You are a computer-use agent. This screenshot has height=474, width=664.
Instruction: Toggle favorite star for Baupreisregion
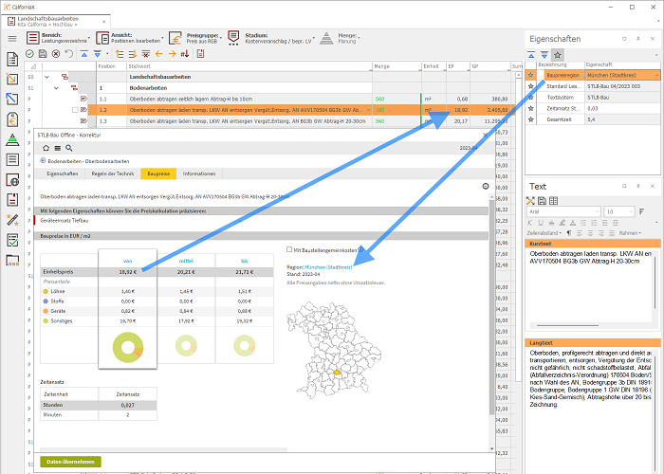530,75
